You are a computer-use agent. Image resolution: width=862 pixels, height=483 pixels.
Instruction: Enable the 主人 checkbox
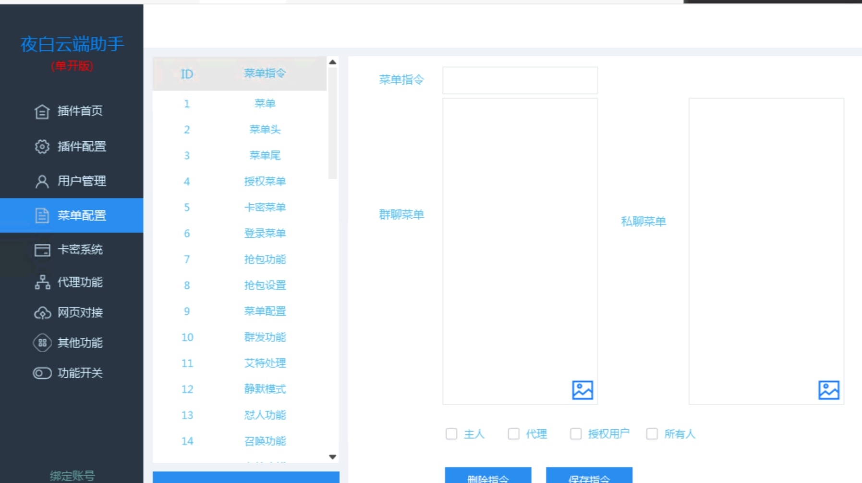(x=451, y=434)
